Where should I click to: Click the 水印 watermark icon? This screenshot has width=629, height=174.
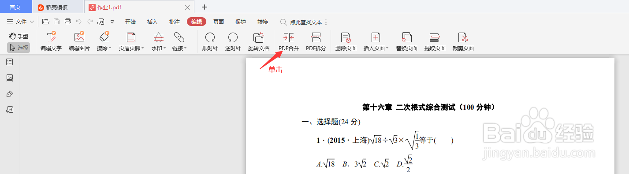(x=159, y=37)
